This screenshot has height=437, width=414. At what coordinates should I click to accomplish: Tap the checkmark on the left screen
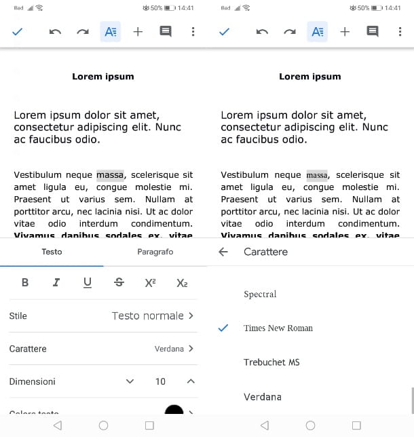click(17, 32)
